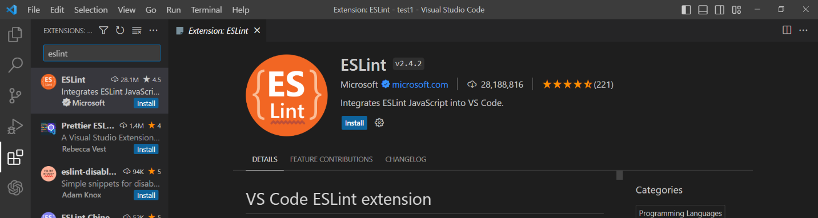Click the ESLint icon in the results list
818x218 pixels.
(x=49, y=82)
